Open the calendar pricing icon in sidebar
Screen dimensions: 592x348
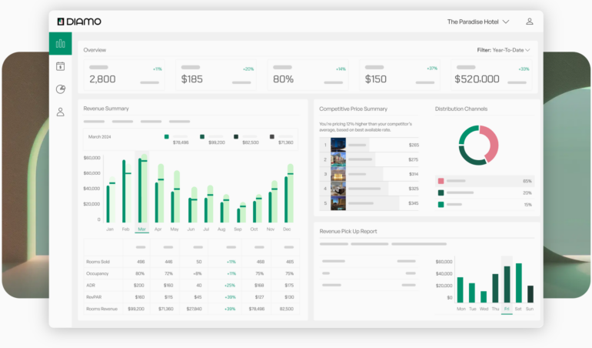(60, 66)
